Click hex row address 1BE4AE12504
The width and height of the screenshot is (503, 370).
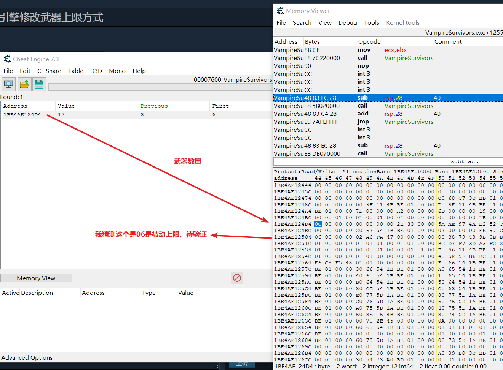click(x=292, y=237)
